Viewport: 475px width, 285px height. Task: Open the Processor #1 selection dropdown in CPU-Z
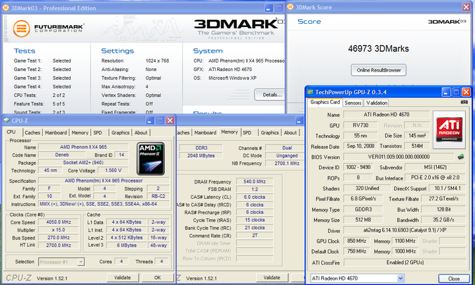pos(80,262)
